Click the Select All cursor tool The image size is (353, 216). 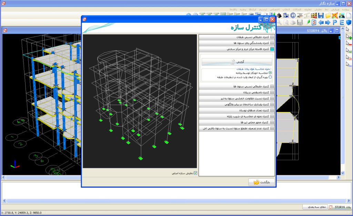(x=349, y=50)
